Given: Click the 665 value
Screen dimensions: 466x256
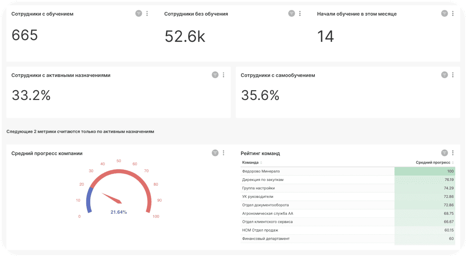Looking at the screenshot, I should [x=24, y=35].
